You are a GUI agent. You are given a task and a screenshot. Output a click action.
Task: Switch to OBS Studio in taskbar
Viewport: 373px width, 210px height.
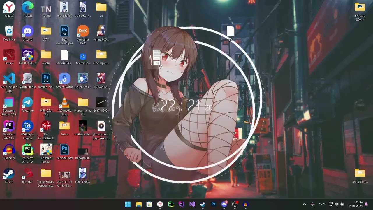point(235,204)
